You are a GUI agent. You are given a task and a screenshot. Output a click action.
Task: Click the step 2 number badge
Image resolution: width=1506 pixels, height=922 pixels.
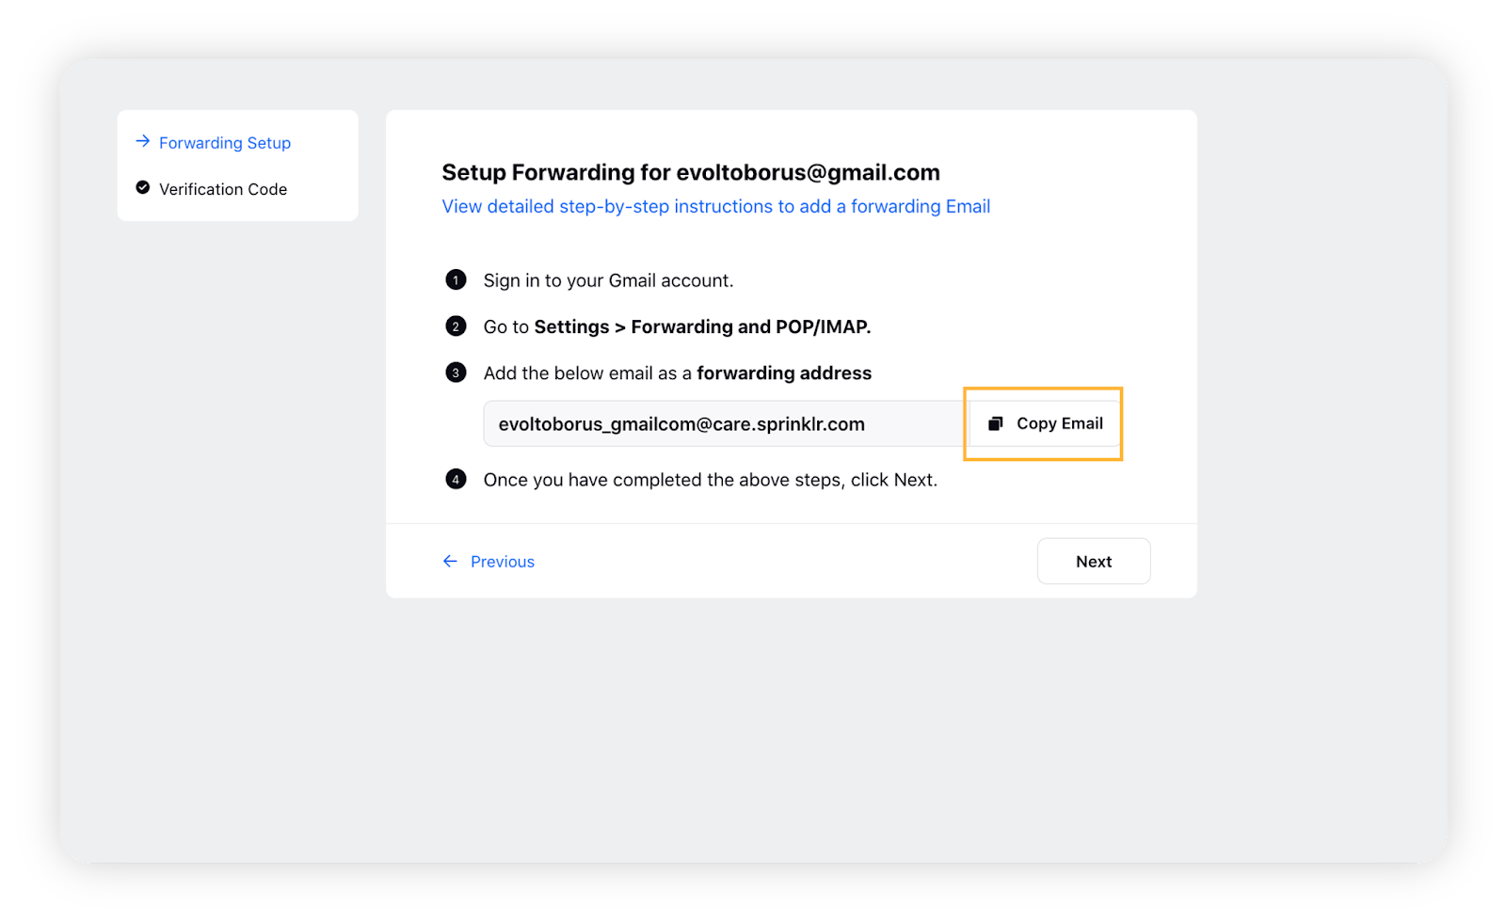tap(456, 326)
